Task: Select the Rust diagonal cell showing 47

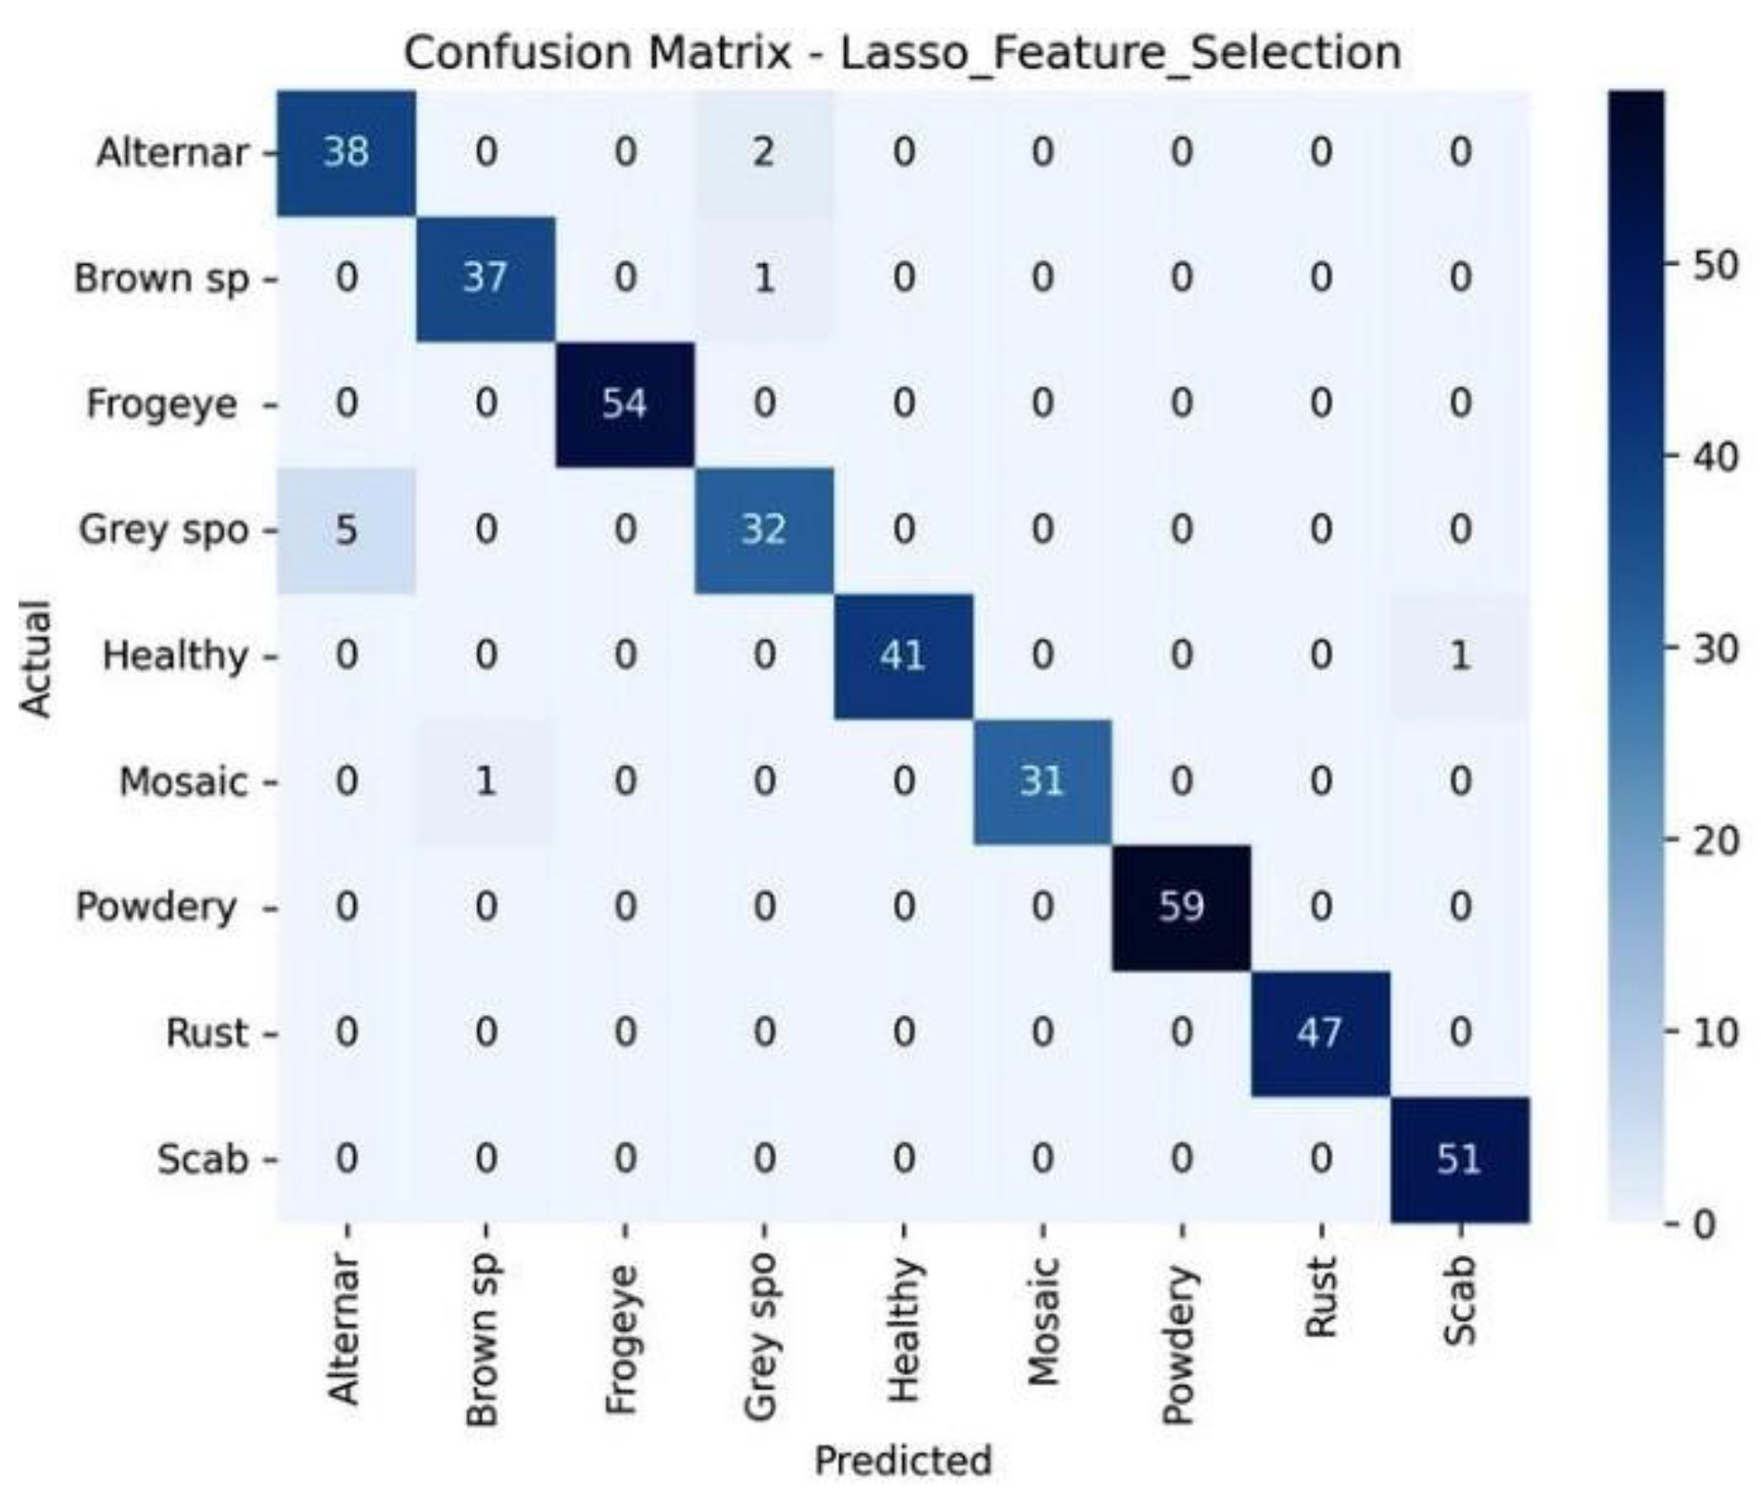Action: [1320, 1033]
